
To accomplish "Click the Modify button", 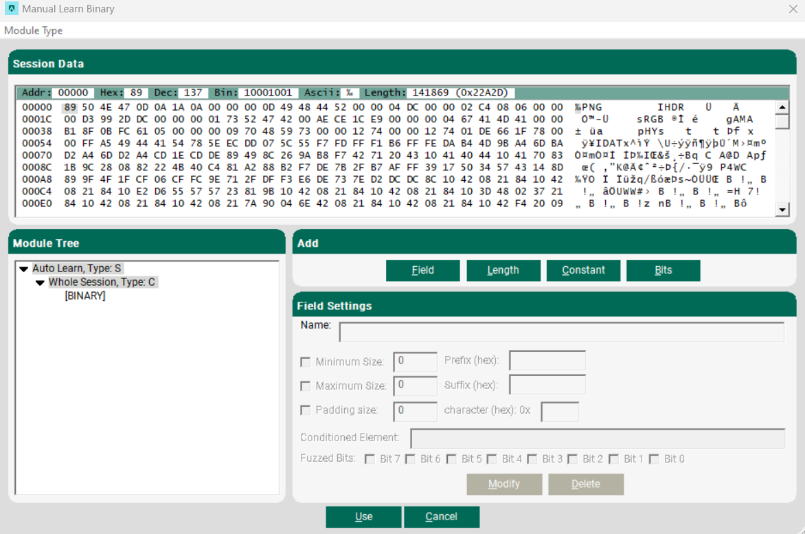I will (504, 485).
